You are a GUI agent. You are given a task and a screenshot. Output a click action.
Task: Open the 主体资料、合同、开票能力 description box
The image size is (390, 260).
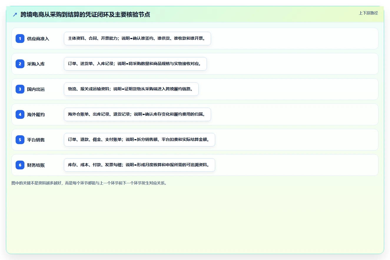[x=137, y=39]
